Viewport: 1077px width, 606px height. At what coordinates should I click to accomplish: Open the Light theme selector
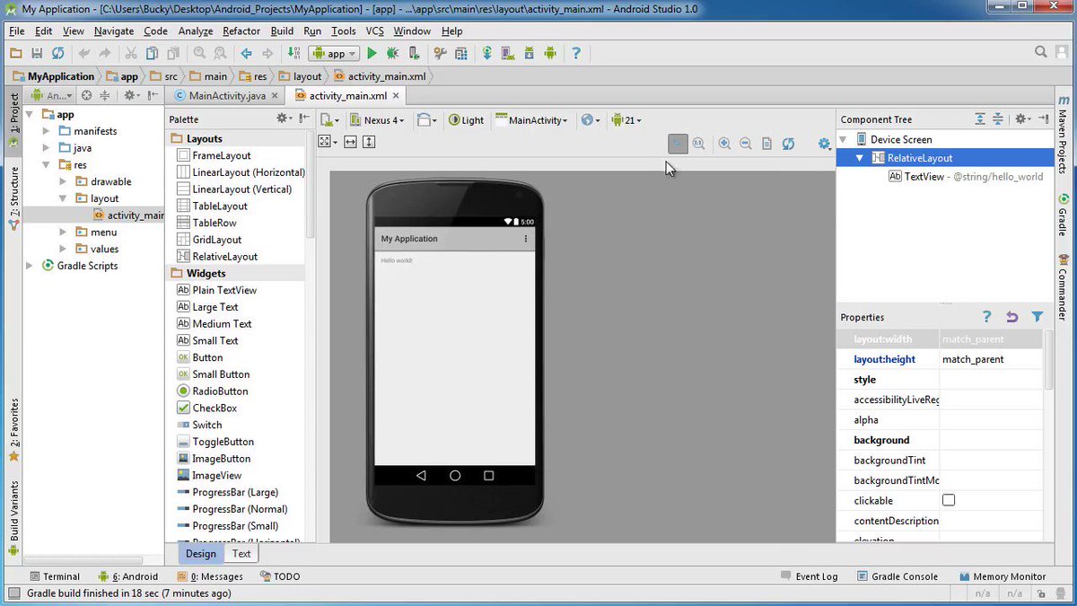(x=467, y=120)
